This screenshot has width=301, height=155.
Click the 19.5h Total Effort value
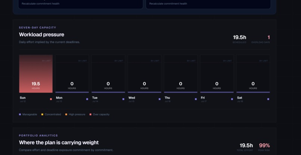tap(246, 145)
